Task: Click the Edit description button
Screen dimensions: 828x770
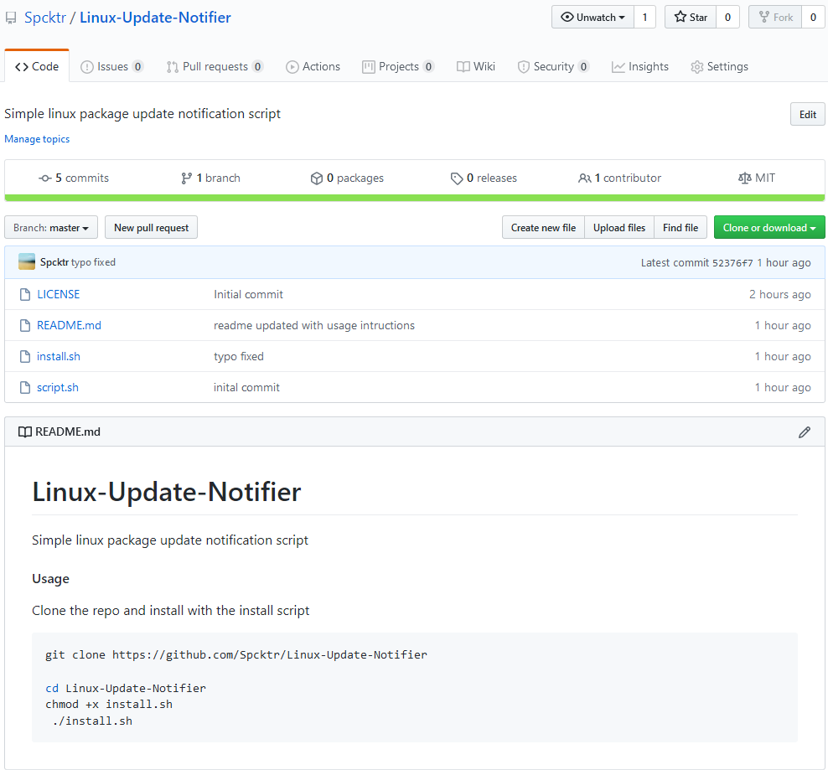Action: coord(807,115)
